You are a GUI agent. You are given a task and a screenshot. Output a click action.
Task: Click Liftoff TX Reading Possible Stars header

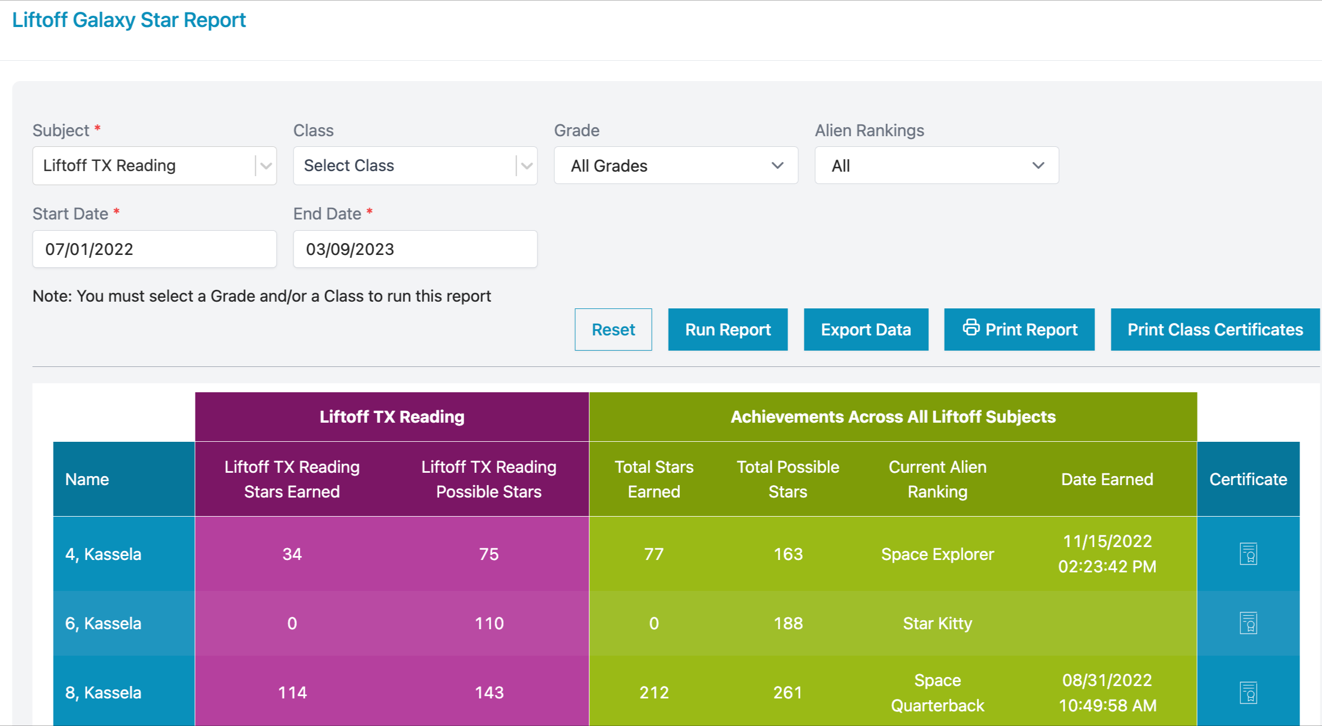point(489,479)
